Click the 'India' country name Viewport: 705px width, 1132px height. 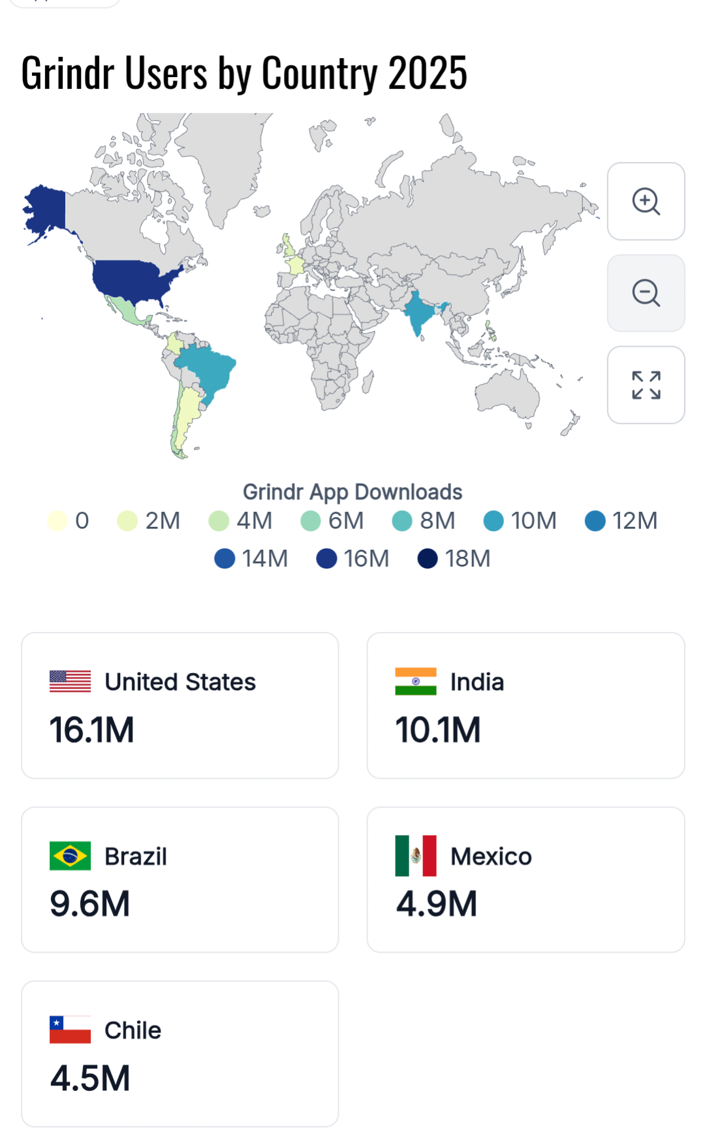[477, 682]
